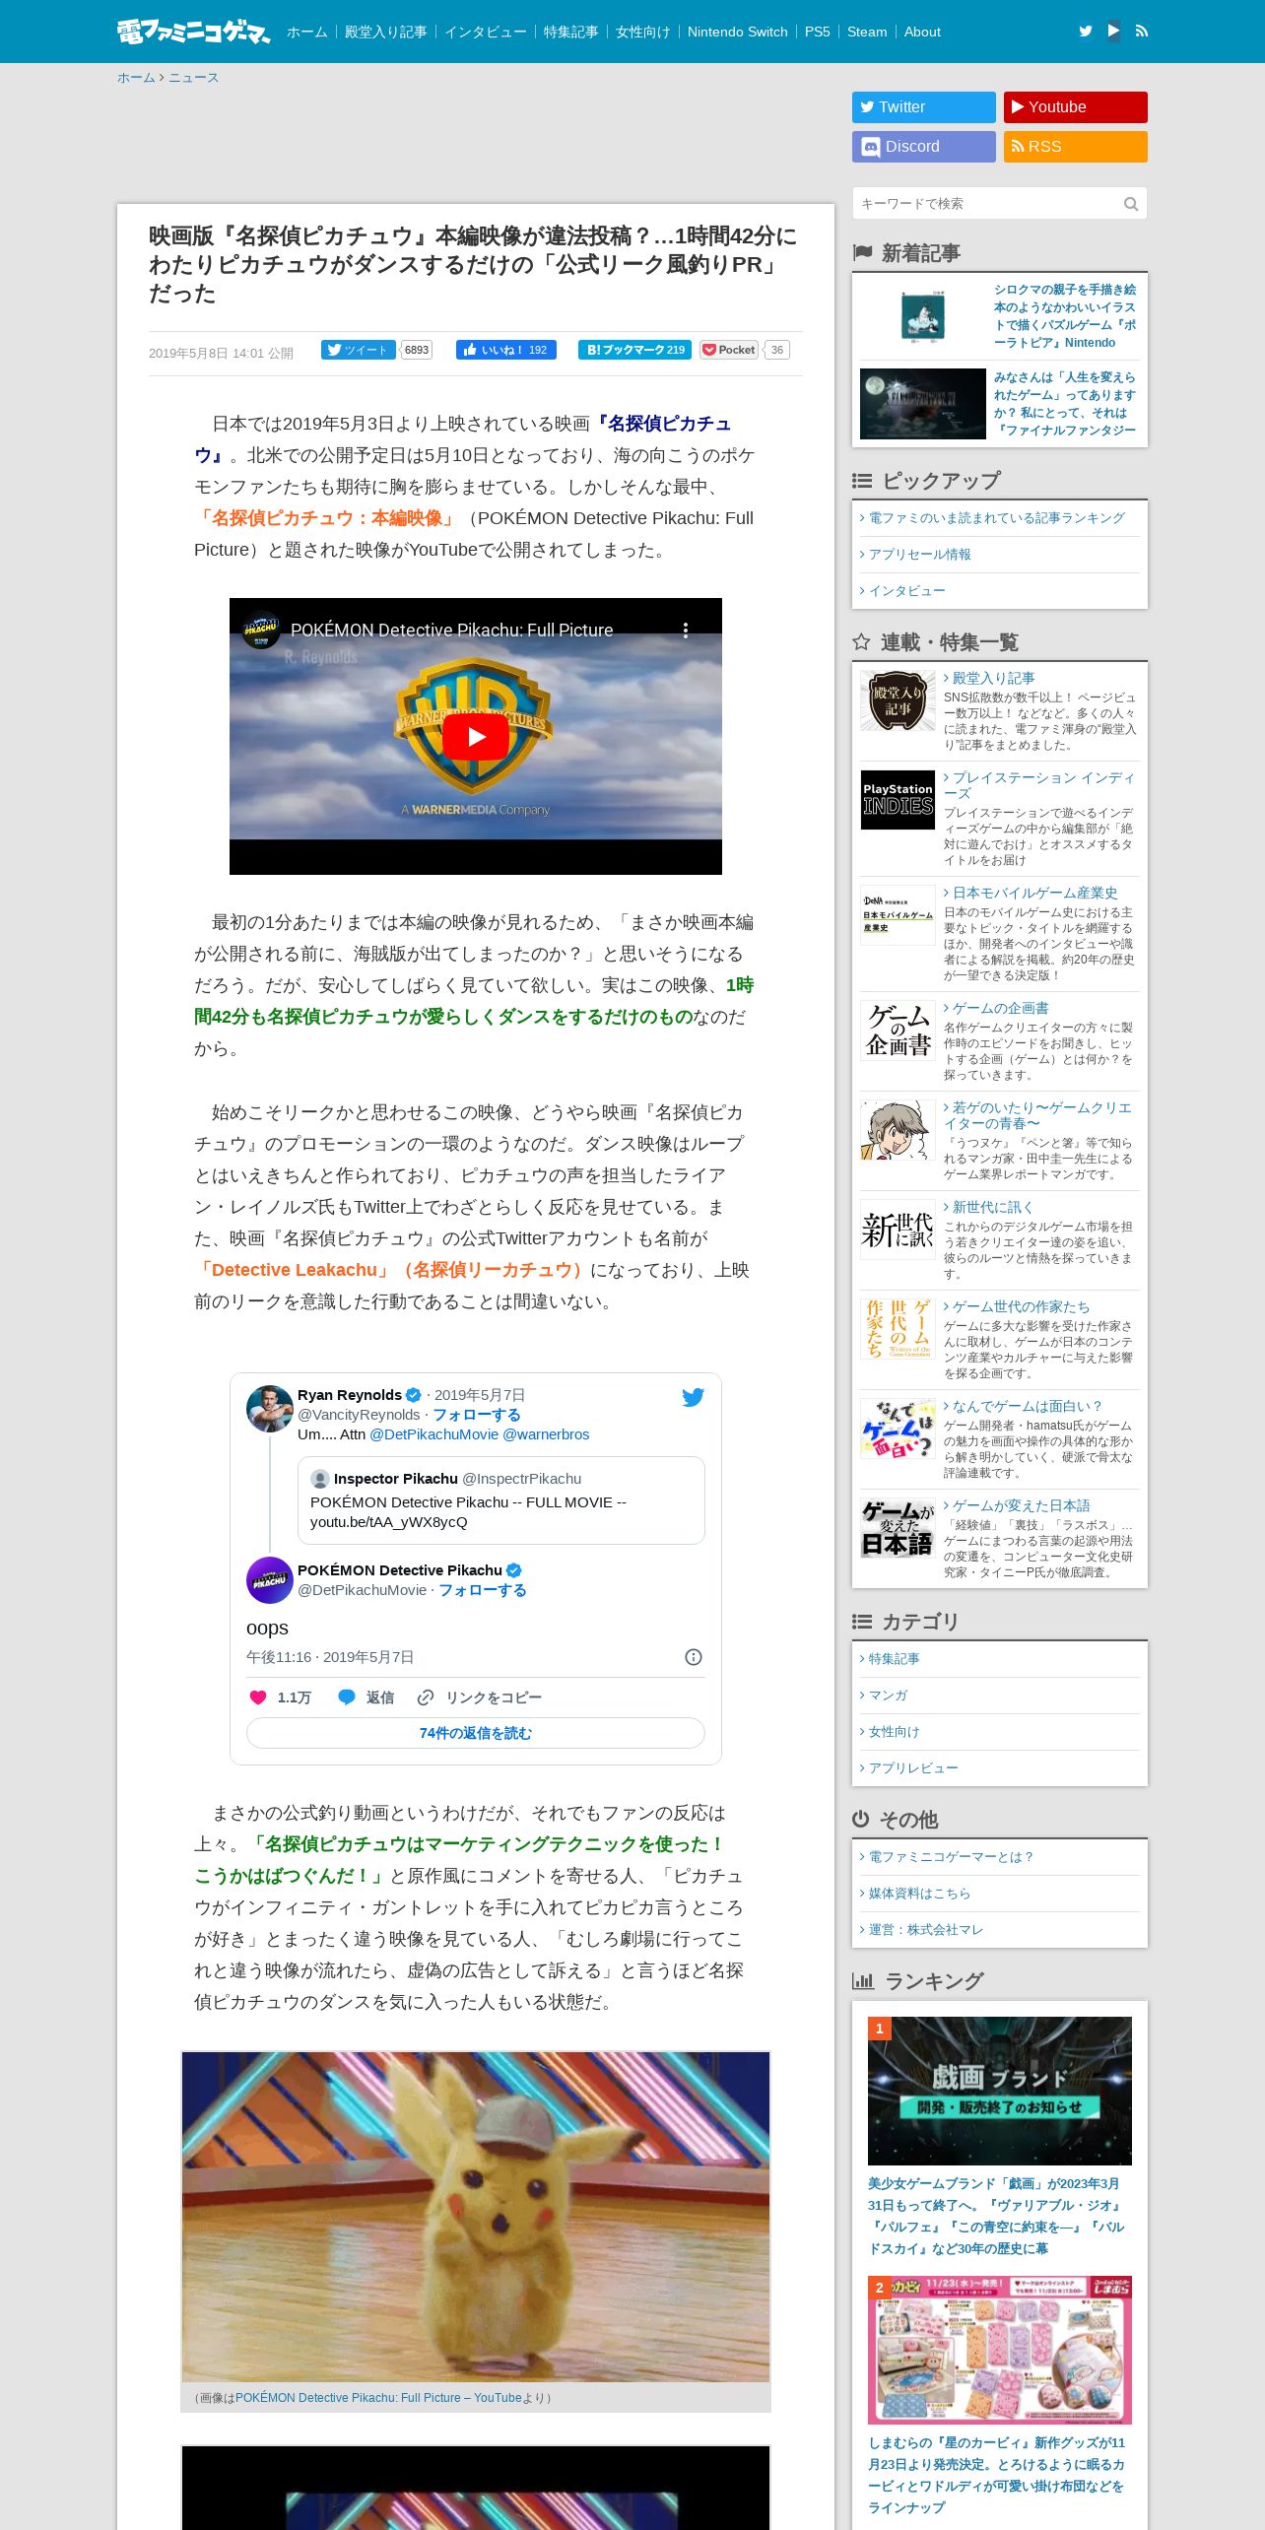Open the Twitter icon in header
This screenshot has width=1265, height=2530.
(x=1086, y=31)
